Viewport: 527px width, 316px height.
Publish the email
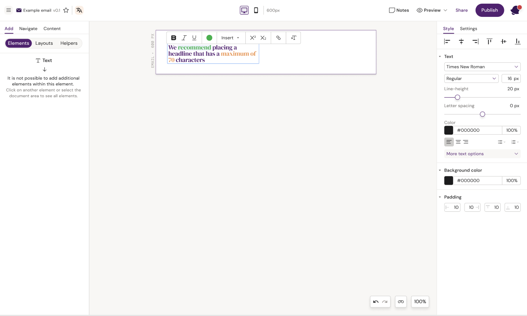coord(490,10)
